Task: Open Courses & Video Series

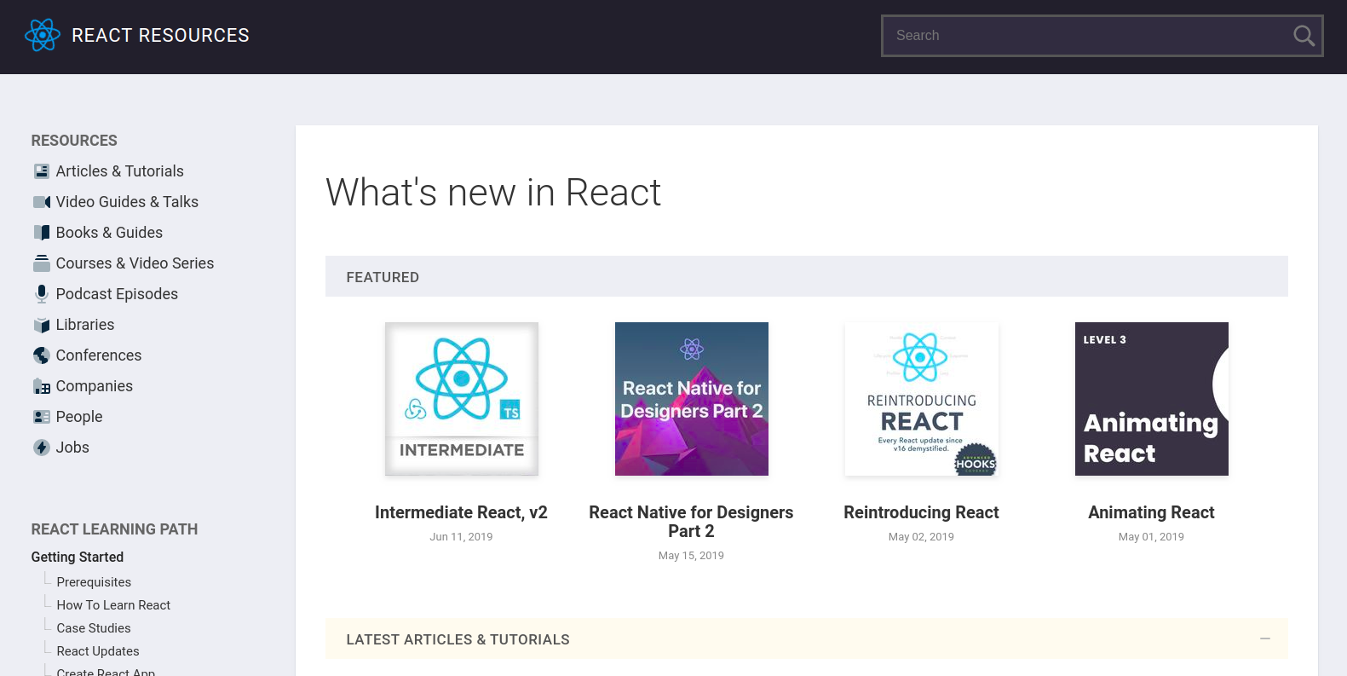Action: click(135, 263)
